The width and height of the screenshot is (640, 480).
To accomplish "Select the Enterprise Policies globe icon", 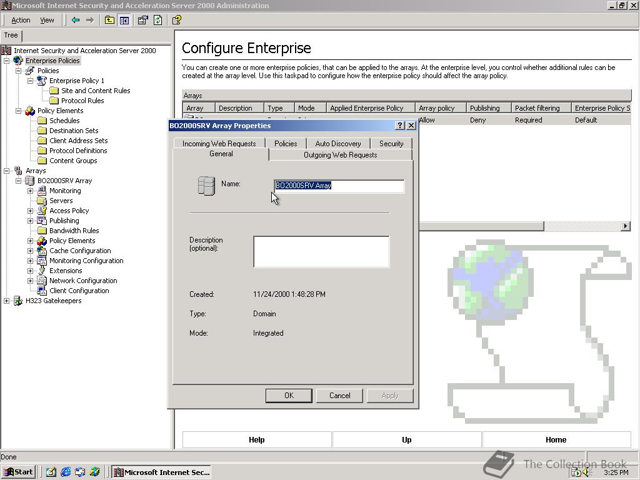I will [18, 61].
